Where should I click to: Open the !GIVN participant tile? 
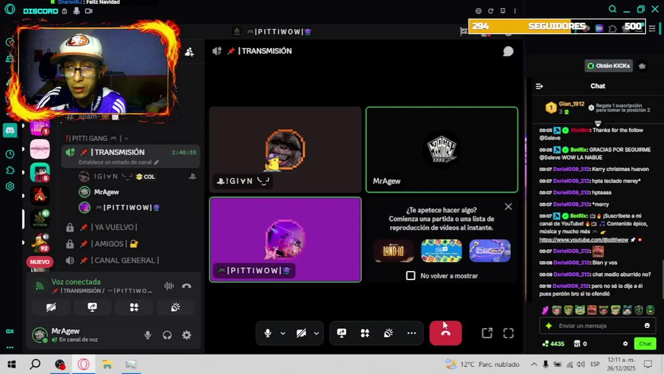click(x=285, y=150)
